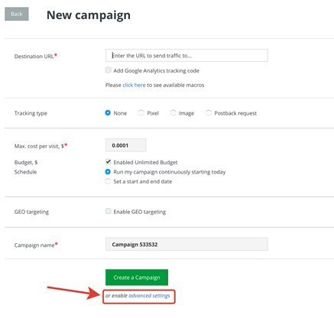Open the advanced settings link
Screen dimensions: 334x318
tap(149, 296)
